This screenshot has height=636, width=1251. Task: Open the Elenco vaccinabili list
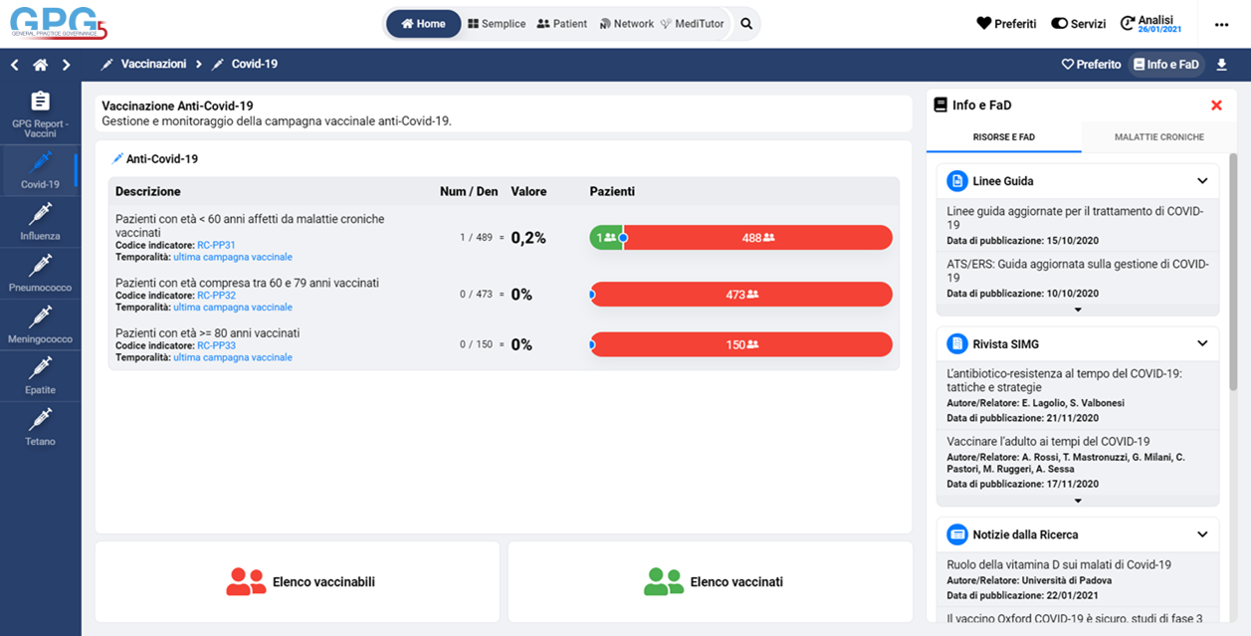coord(298,582)
